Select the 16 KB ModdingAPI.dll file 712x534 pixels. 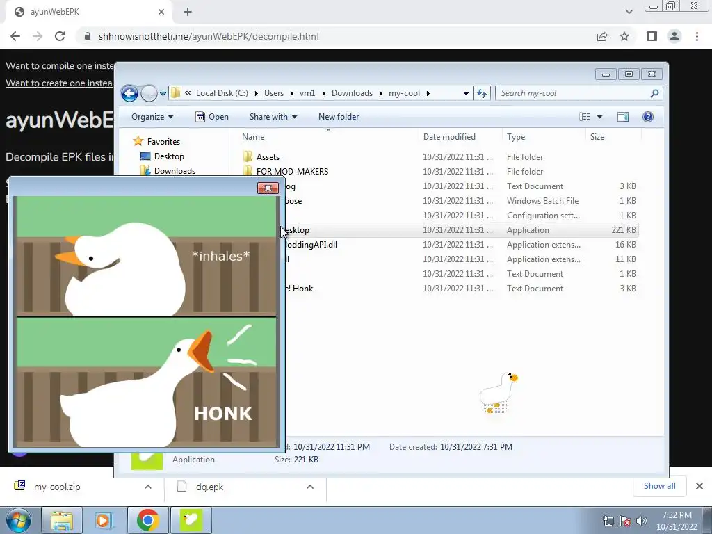point(459,245)
